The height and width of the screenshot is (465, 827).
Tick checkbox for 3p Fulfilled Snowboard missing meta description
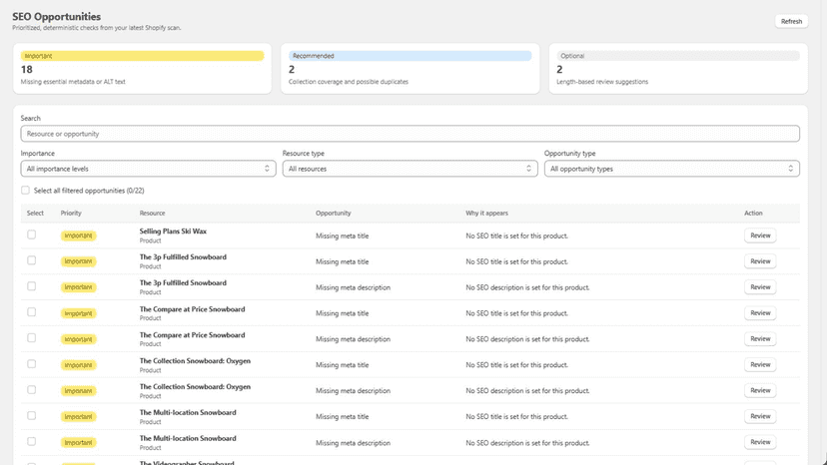(32, 286)
